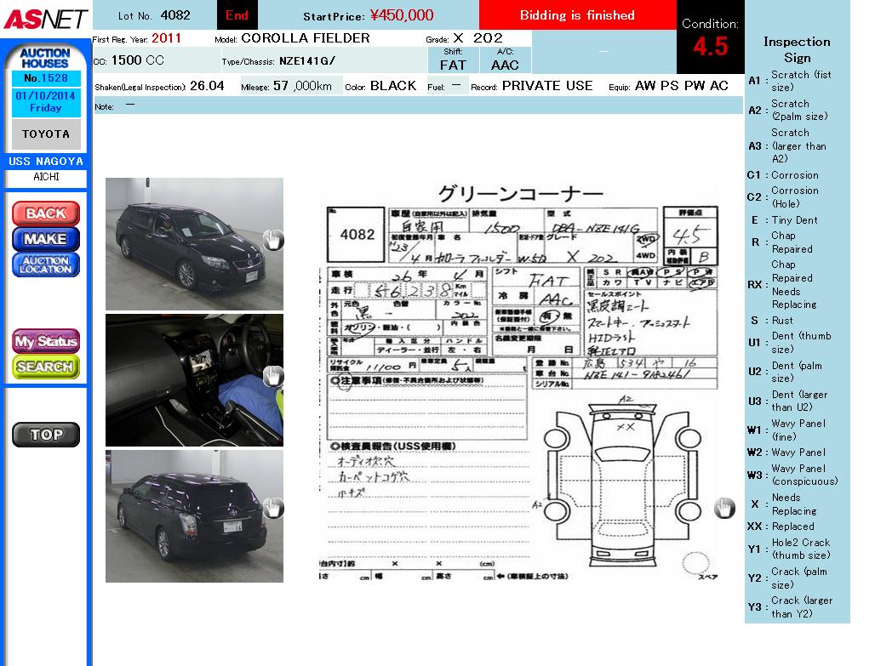Click hand icon on interior photo

click(272, 376)
